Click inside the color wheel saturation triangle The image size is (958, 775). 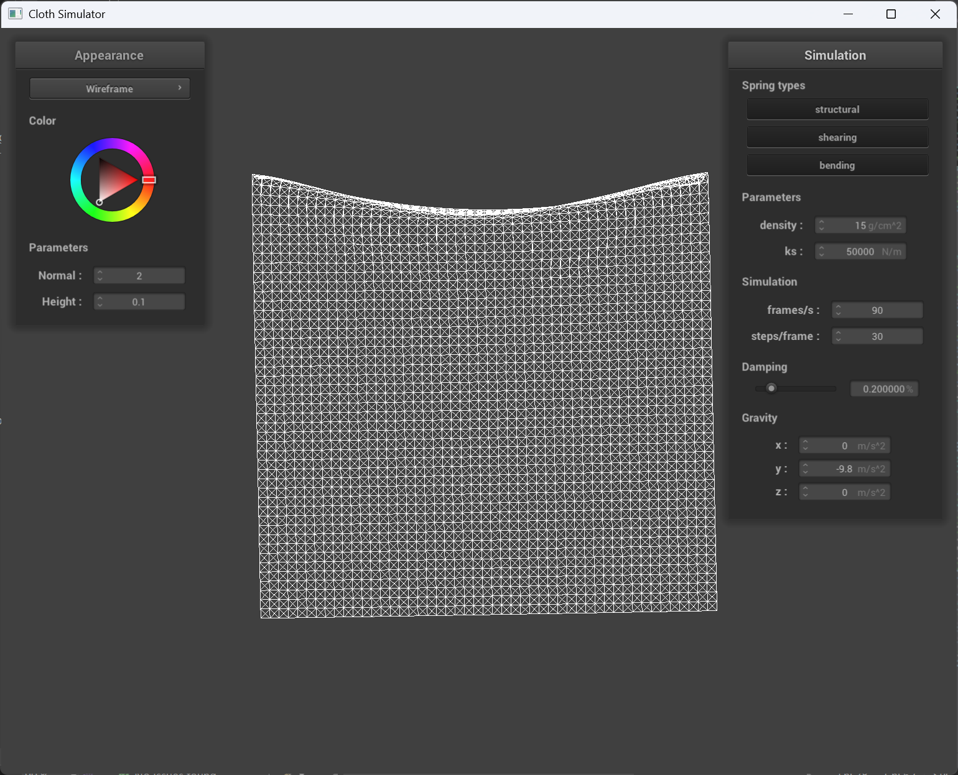pos(113,180)
